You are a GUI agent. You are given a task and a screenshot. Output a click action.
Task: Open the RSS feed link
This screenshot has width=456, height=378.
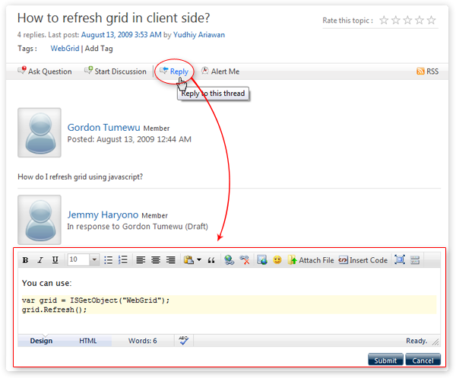(x=427, y=71)
